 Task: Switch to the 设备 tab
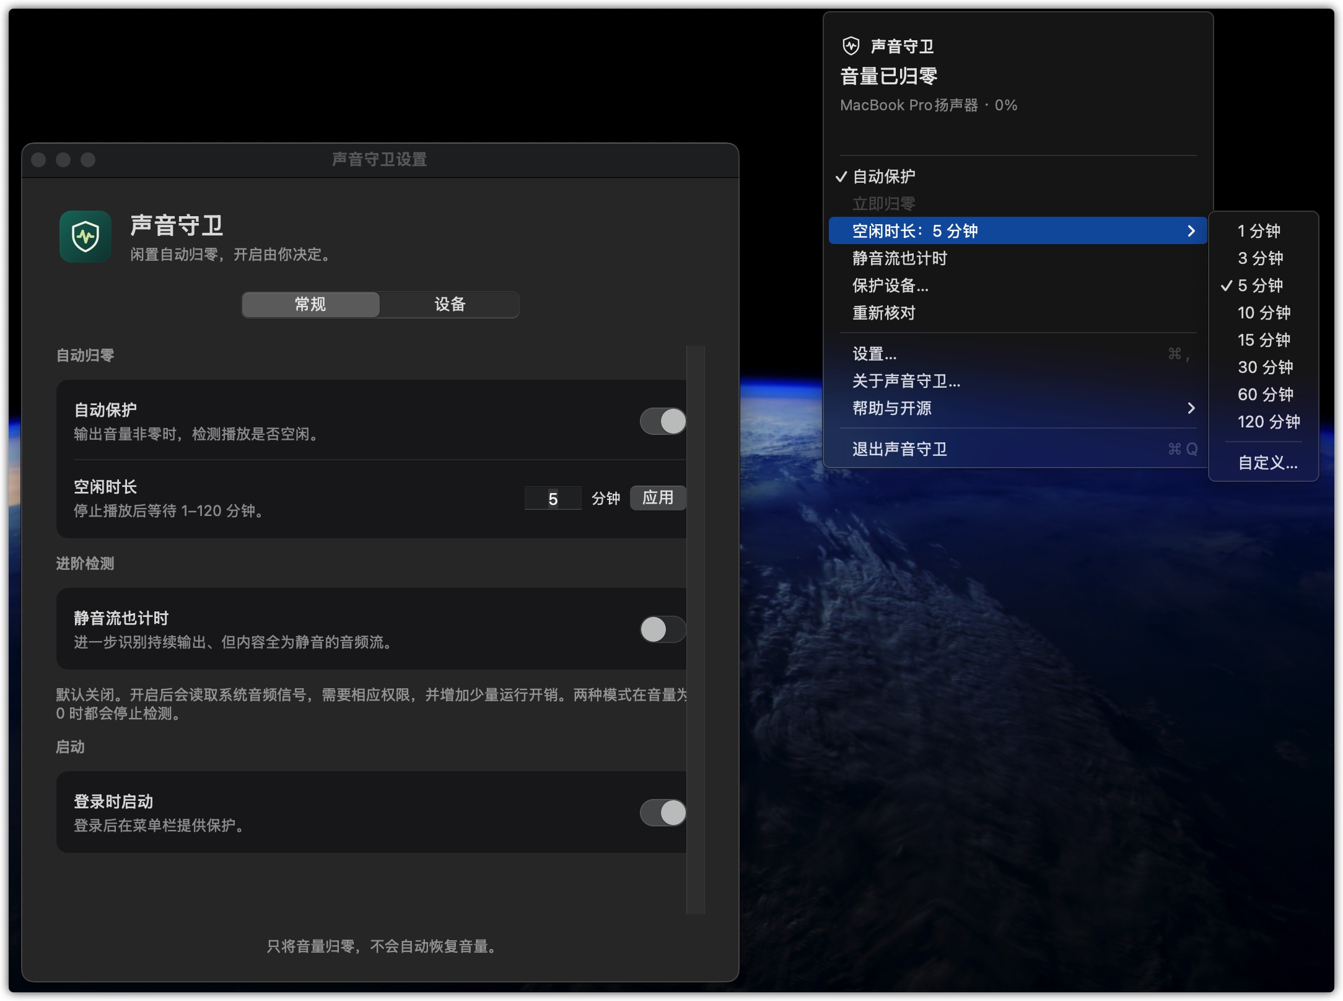click(450, 304)
